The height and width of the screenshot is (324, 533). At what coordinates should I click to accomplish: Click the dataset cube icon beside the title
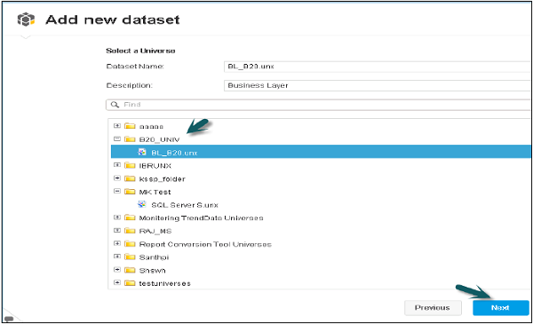pyautogui.click(x=26, y=20)
